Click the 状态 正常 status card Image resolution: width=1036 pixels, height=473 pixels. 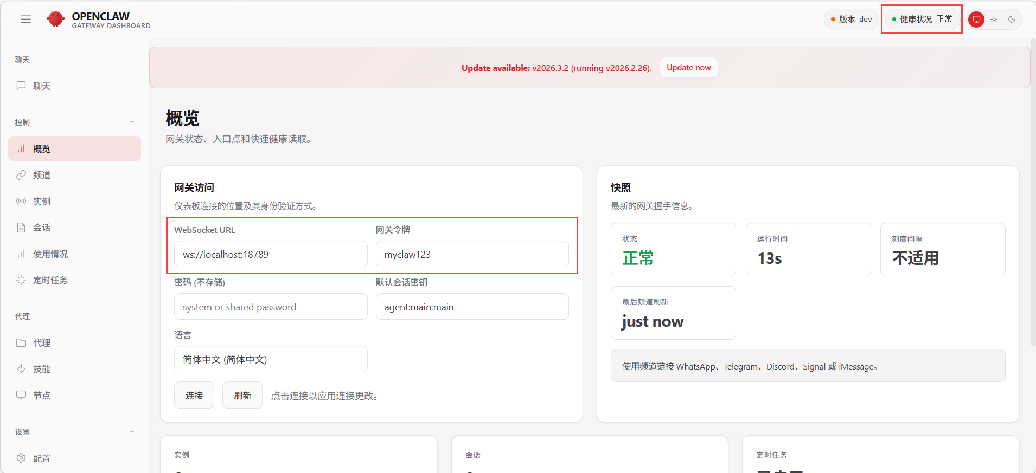[x=673, y=250]
